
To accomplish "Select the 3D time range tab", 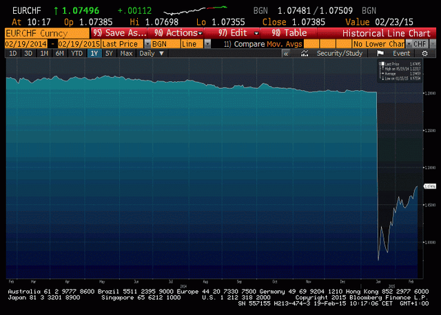I will pyautogui.click(x=28, y=54).
